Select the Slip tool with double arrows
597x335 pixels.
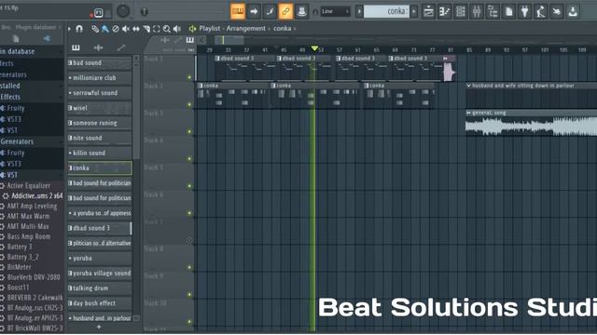136,29
